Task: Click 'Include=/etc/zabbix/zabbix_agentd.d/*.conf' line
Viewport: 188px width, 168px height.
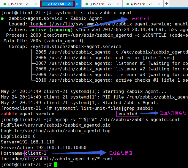Action: point(57,159)
